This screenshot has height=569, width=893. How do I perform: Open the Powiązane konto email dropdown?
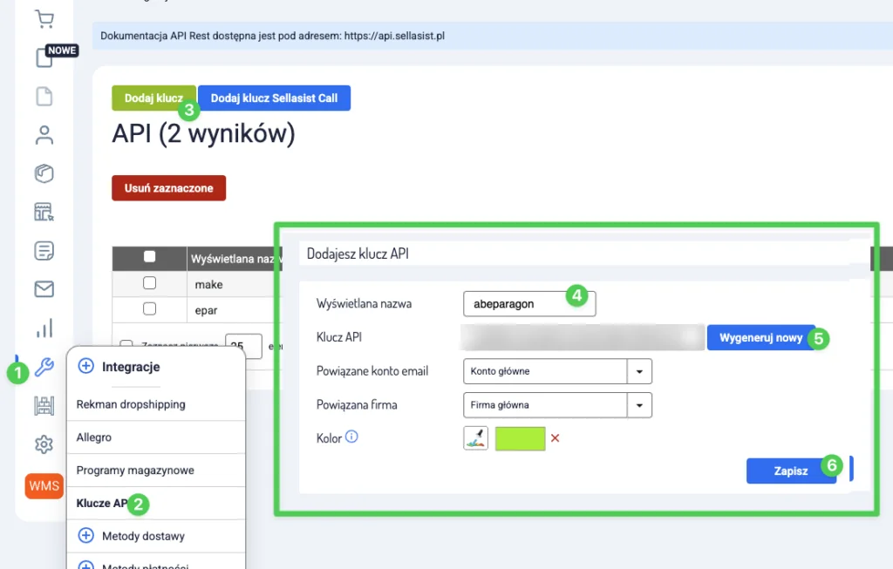click(x=557, y=371)
